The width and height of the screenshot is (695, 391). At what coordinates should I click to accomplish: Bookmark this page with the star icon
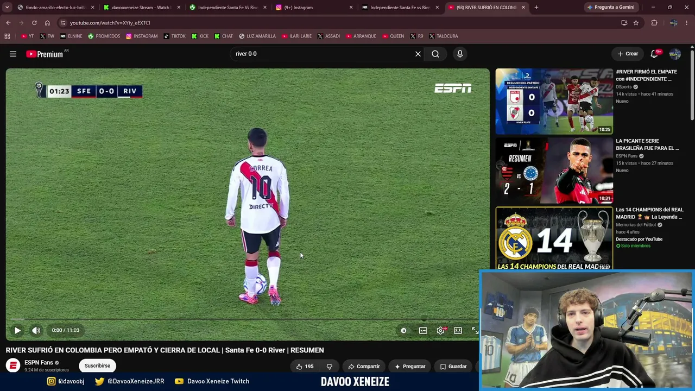[x=636, y=23]
